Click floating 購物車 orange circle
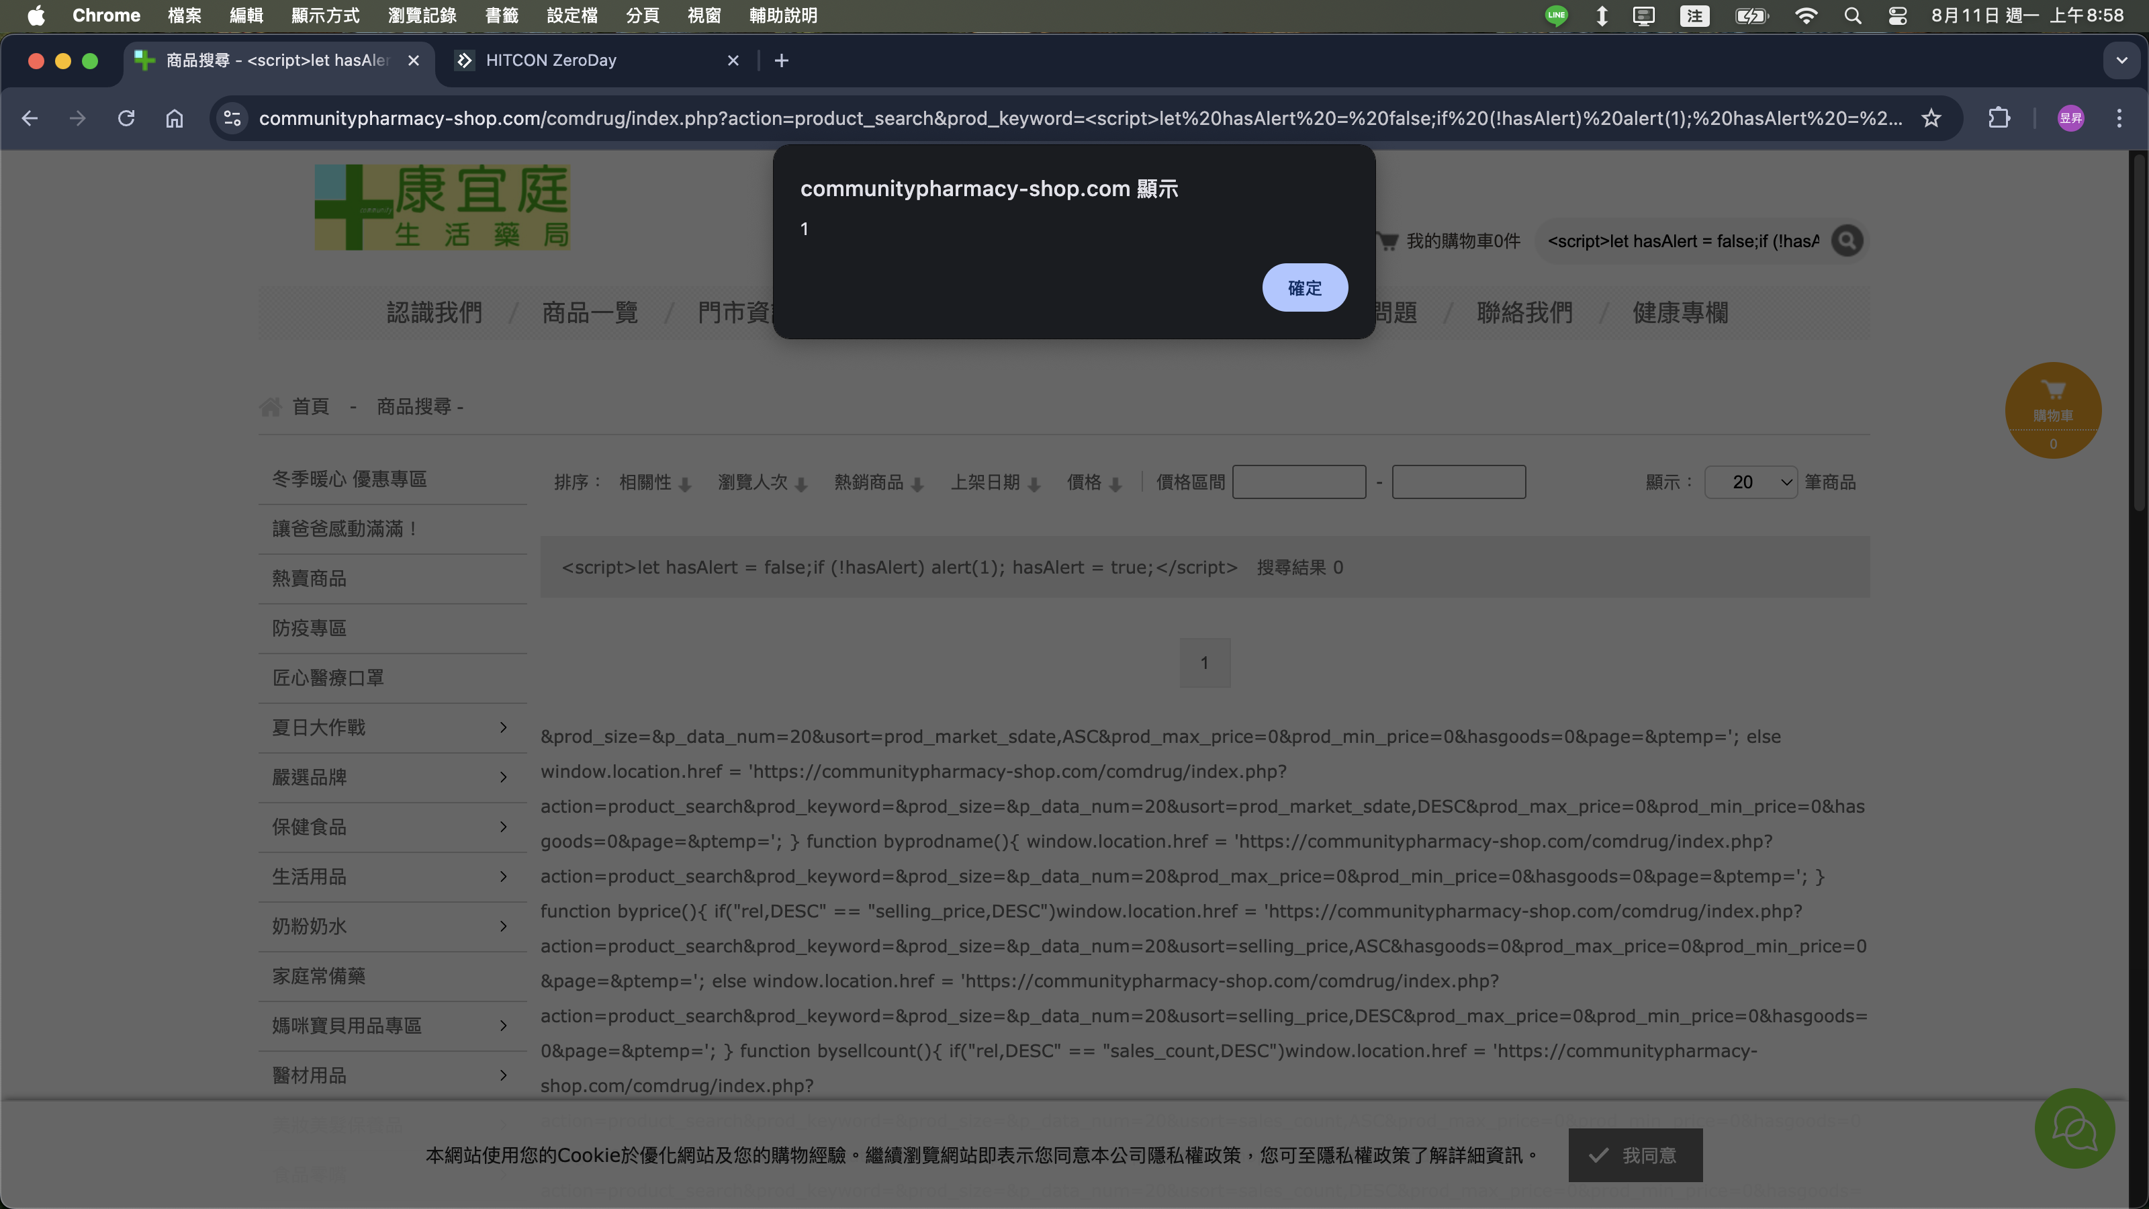Screen dimensions: 2149x1209 2052,410
